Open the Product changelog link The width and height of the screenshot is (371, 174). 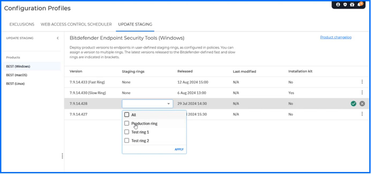(336, 37)
